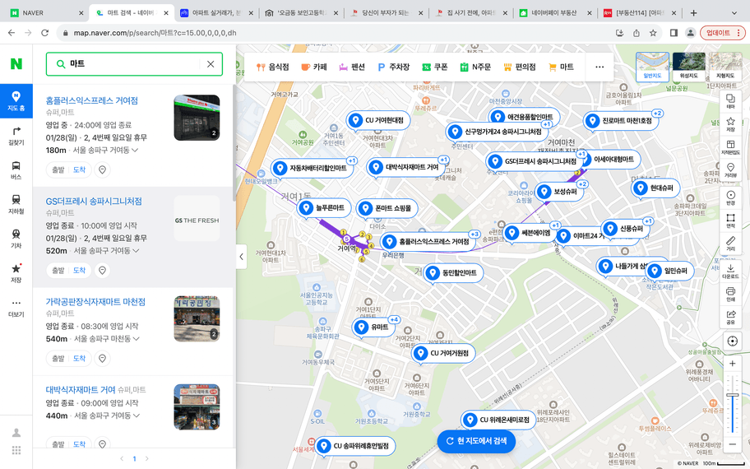This screenshot has height=469, width=750.
Task: Open 더보기 more menu in sidebar
Action: click(x=16, y=308)
